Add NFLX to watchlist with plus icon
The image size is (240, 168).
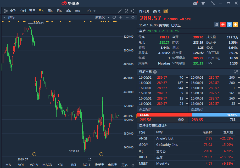point(235,24)
